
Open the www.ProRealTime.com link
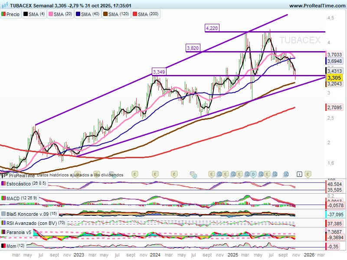point(316,6)
